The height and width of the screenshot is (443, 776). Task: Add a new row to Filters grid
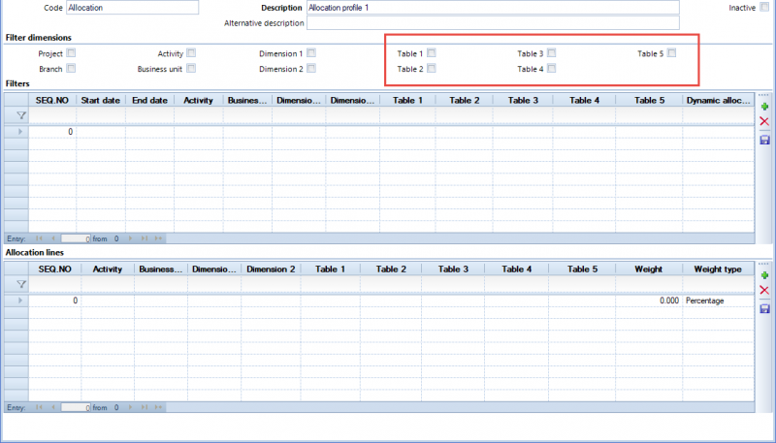coord(764,107)
